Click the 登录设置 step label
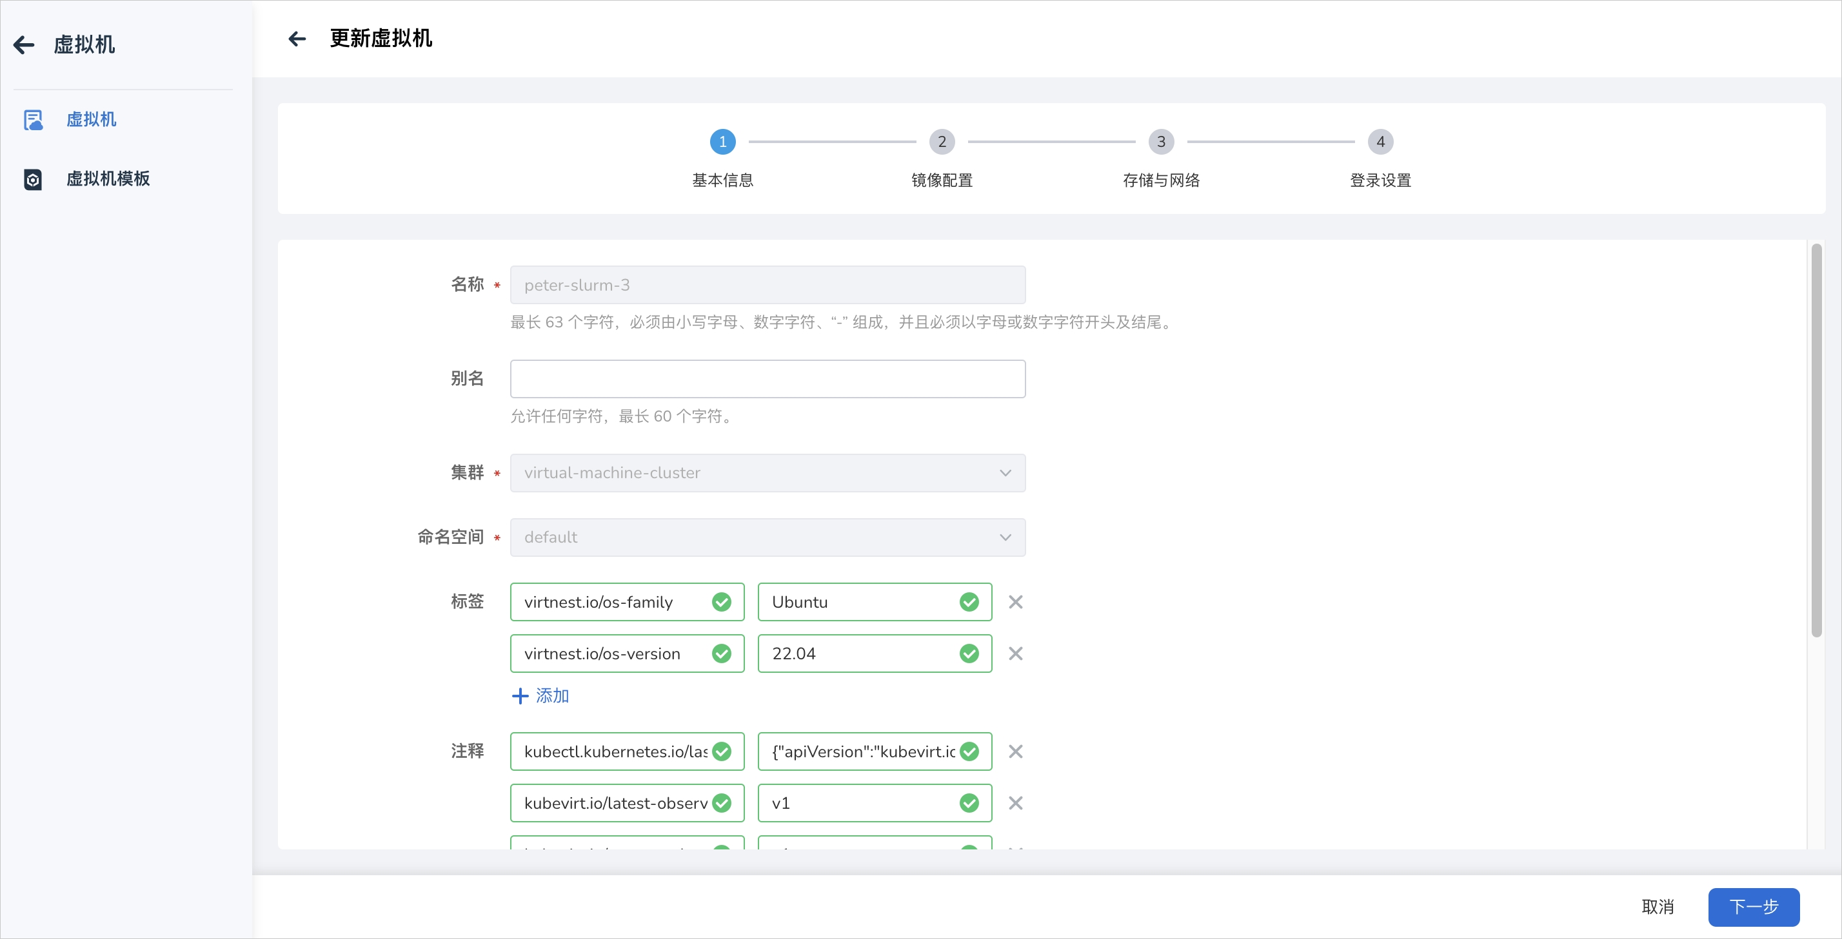Image resolution: width=1842 pixels, height=939 pixels. (x=1380, y=180)
